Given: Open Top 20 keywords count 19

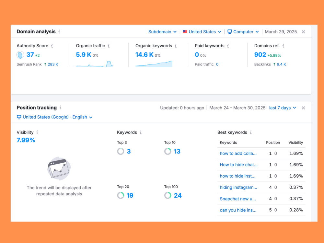Looking at the screenshot, I should point(130,195).
